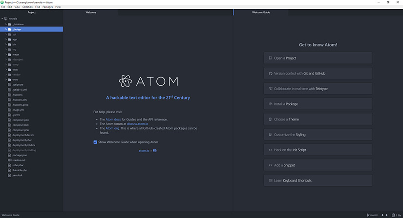
Task: Click the master branch icon in the status bar
Action: pos(368,215)
